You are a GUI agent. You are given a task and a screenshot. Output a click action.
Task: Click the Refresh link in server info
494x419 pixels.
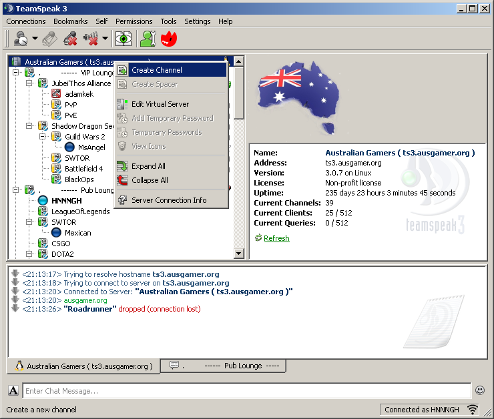(x=276, y=238)
